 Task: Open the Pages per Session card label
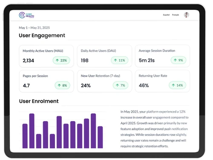pyautogui.click(x=35, y=76)
